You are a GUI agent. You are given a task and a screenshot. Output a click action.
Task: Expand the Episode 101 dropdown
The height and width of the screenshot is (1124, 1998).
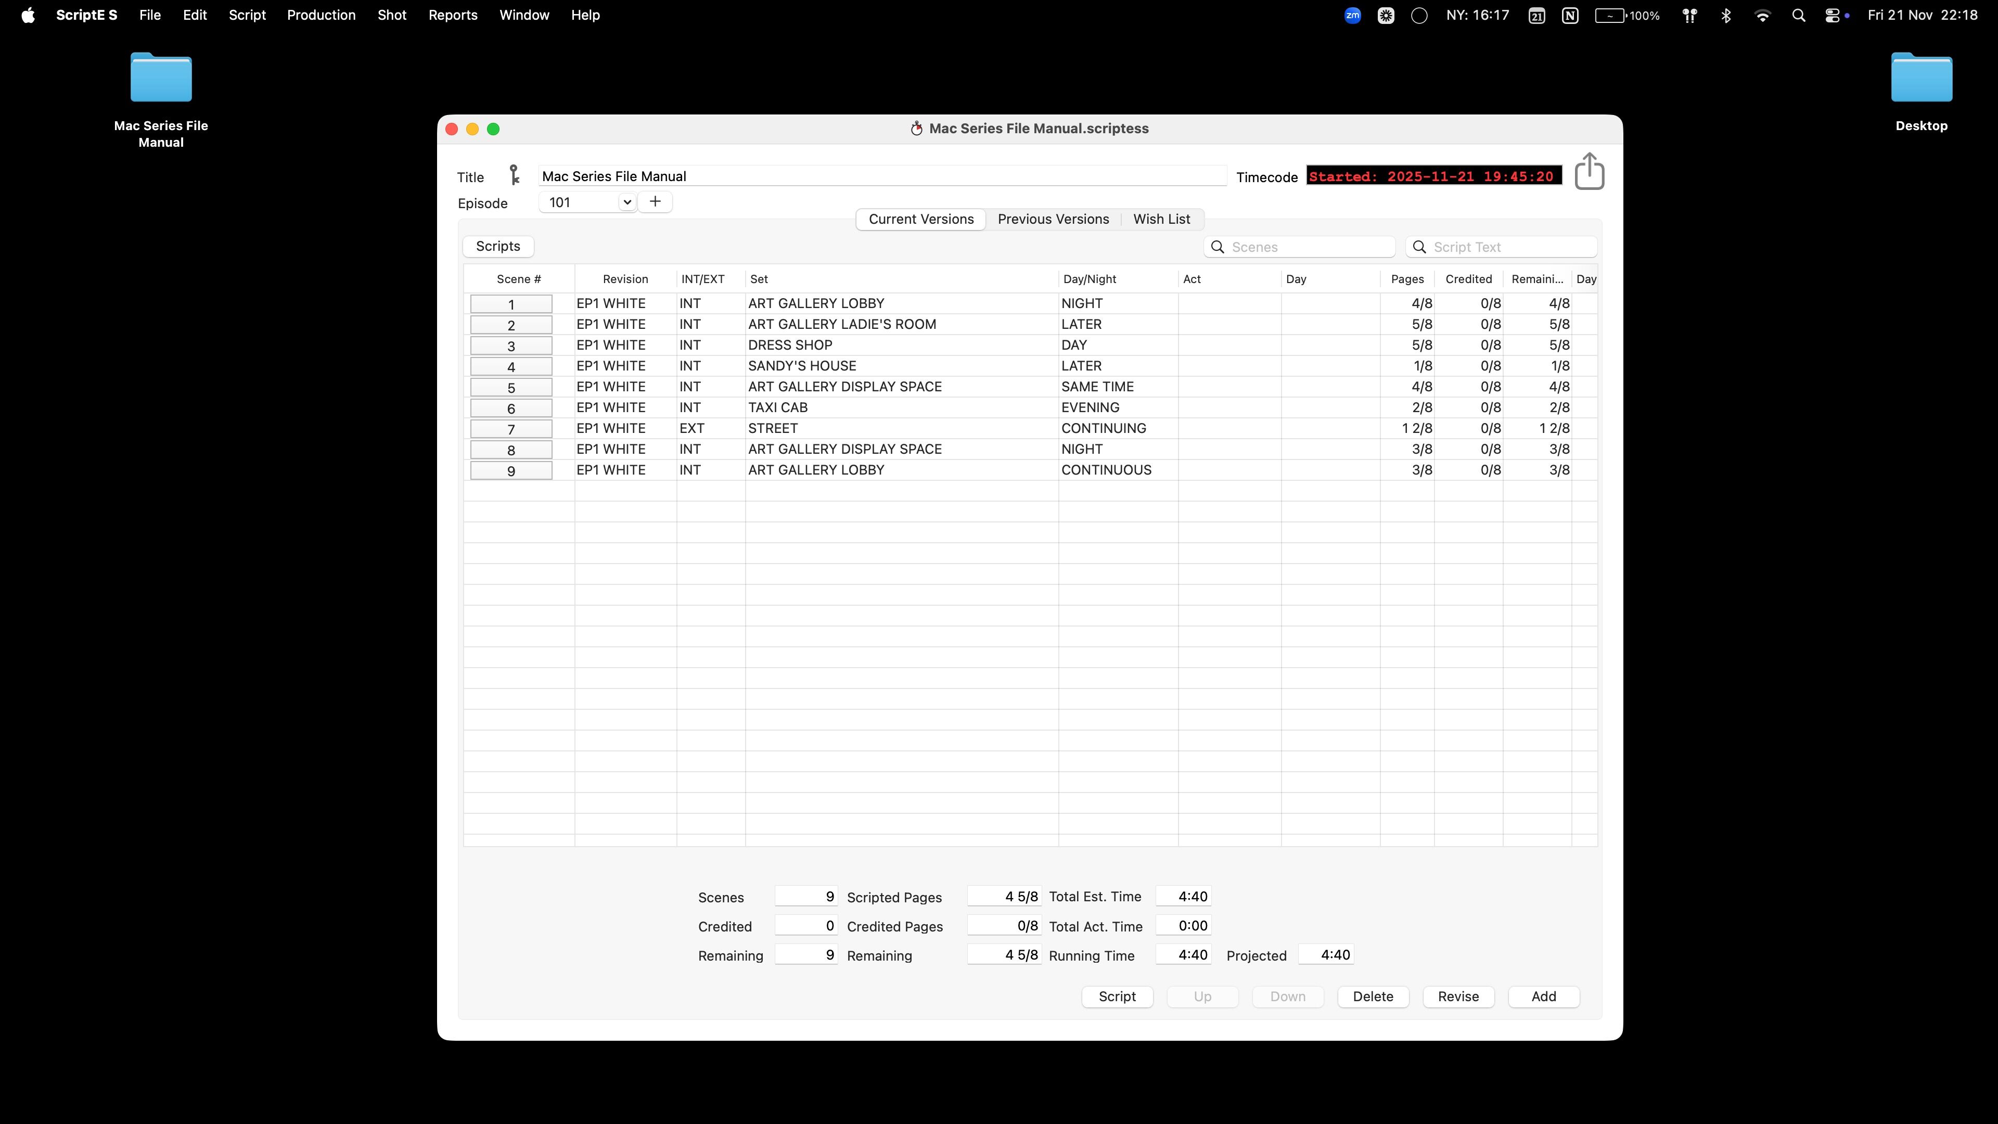point(626,202)
